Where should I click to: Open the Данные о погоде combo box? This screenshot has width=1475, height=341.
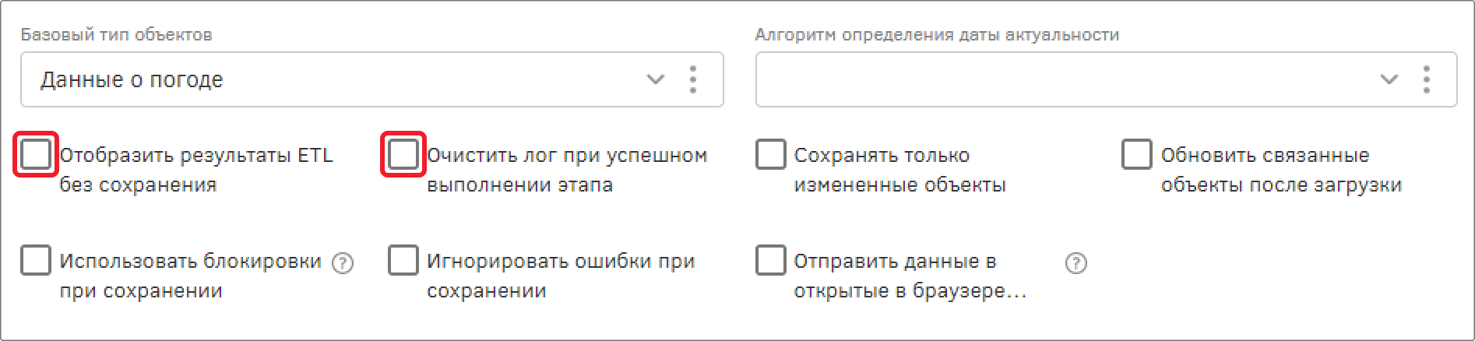click(372, 79)
